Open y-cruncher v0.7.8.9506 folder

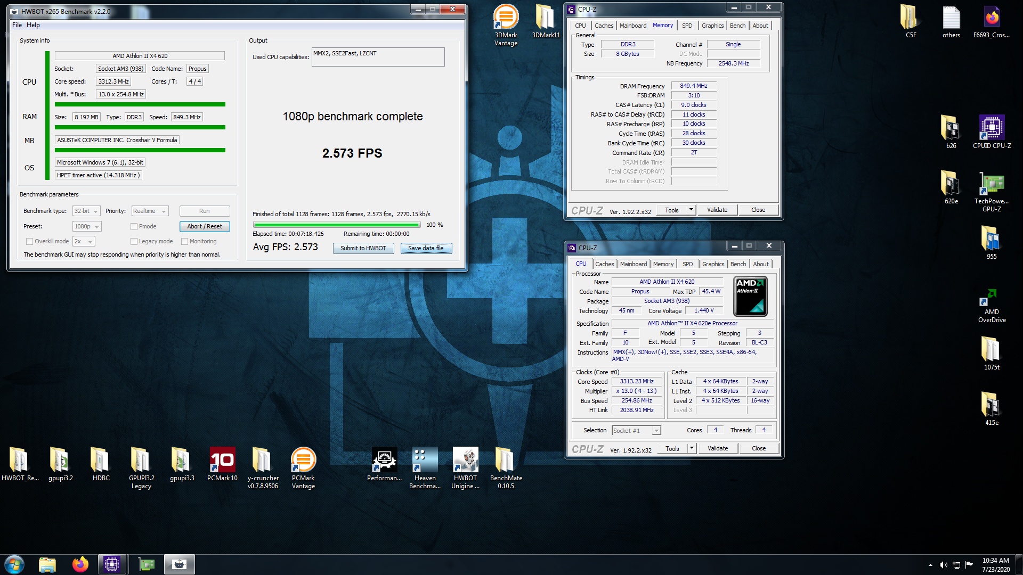263,467
